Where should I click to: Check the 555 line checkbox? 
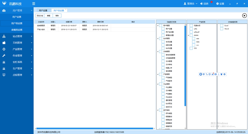[191, 48]
